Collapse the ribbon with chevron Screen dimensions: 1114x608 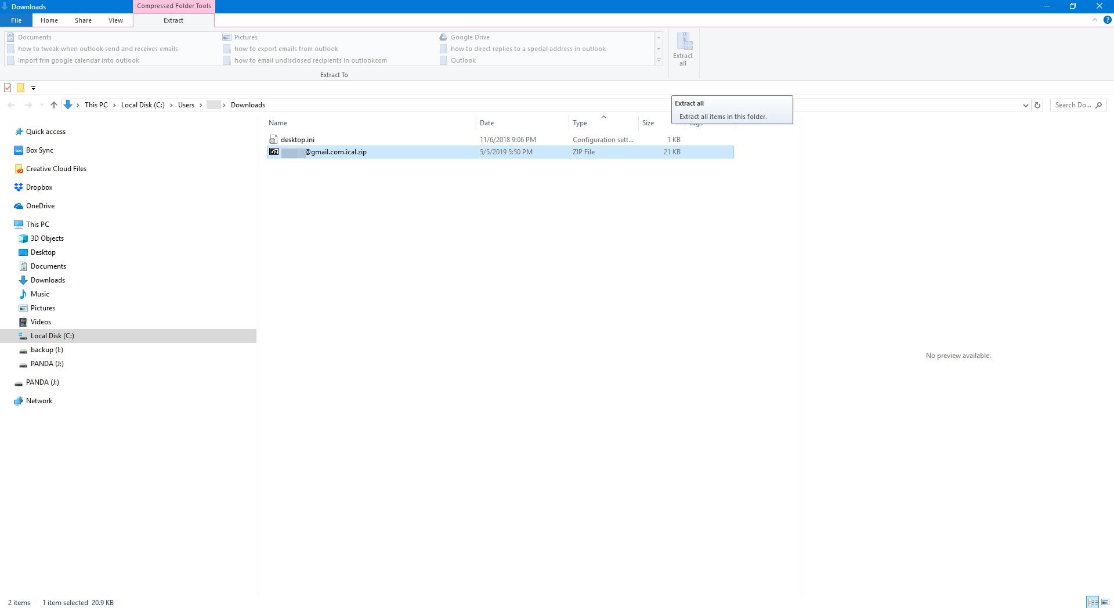pos(1094,20)
